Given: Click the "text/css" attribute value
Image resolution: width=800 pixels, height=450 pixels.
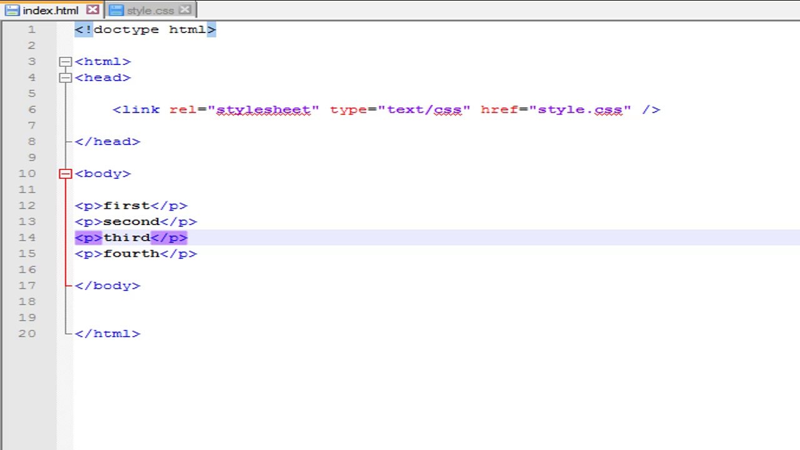Looking at the screenshot, I should click(424, 110).
